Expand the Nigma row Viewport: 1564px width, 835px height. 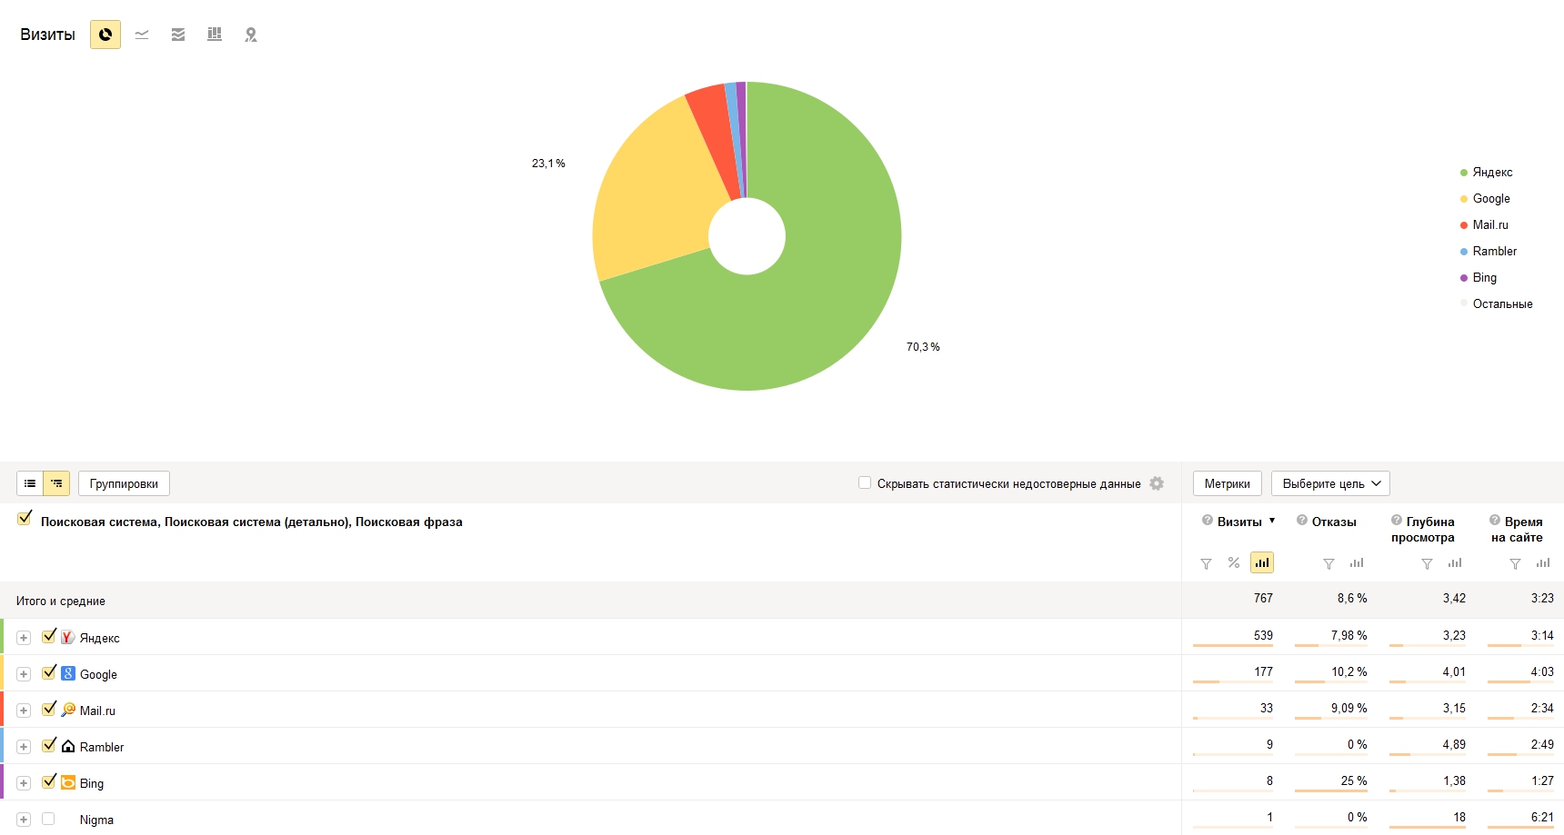(x=24, y=820)
